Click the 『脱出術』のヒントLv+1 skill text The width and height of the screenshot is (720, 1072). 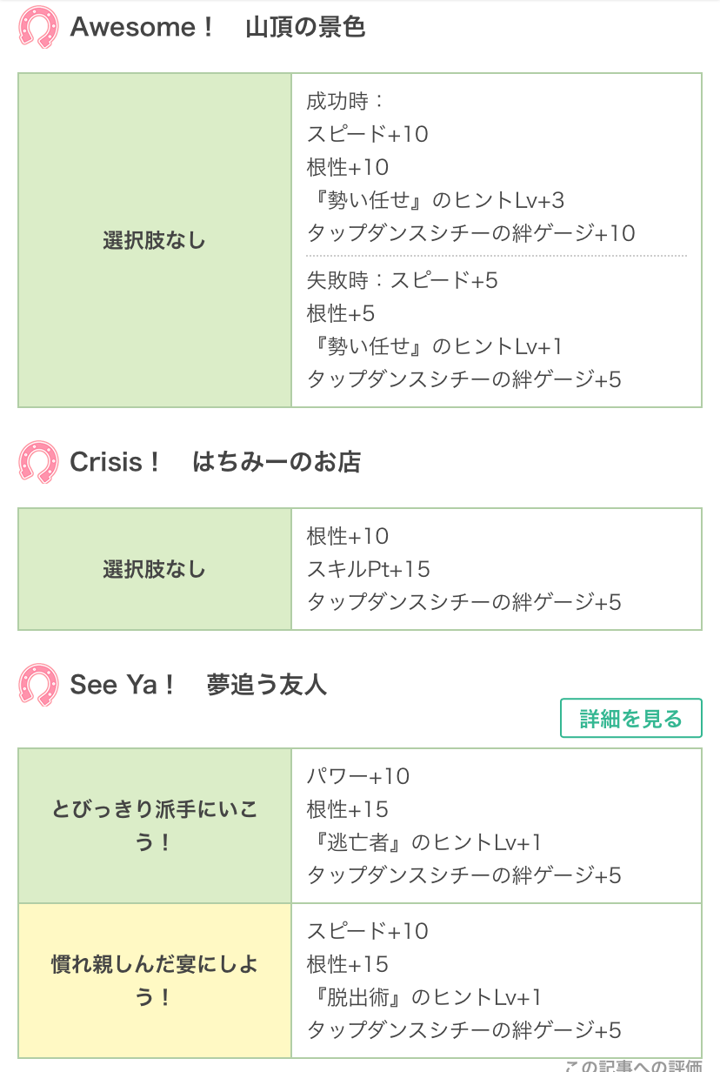pos(424,997)
